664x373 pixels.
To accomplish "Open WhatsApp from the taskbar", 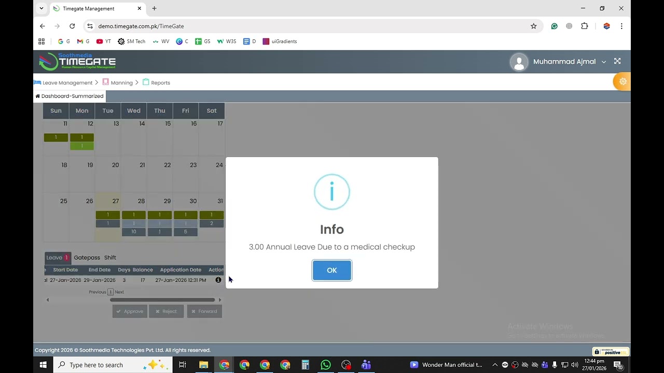I will 325,365.
